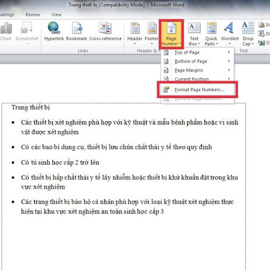Open the Screenshot tool
The width and height of the screenshot is (270, 270).
[27, 33]
